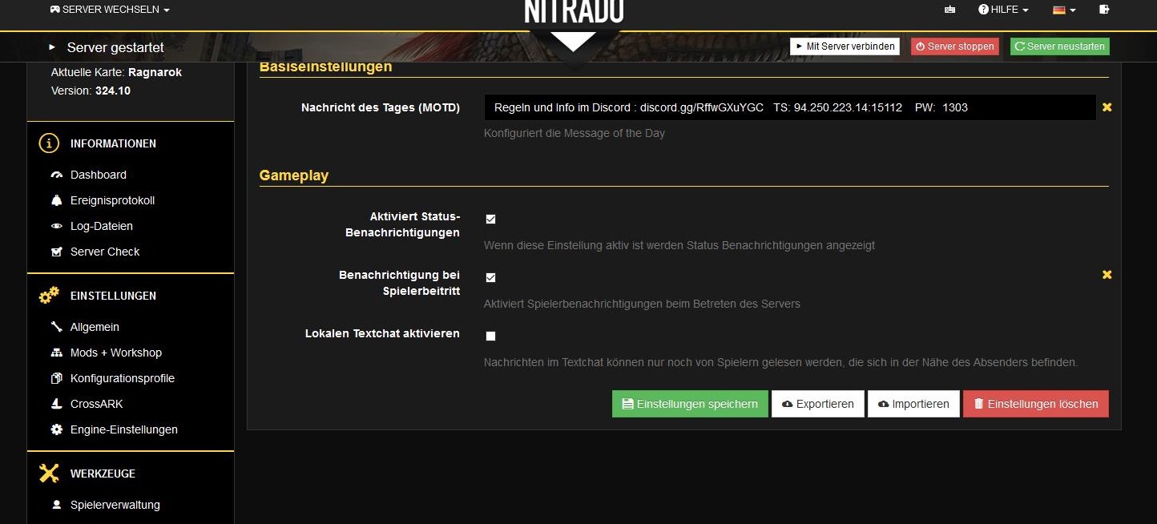Click the map name Ragnarok
This screenshot has width=1157, height=524.
(155, 72)
